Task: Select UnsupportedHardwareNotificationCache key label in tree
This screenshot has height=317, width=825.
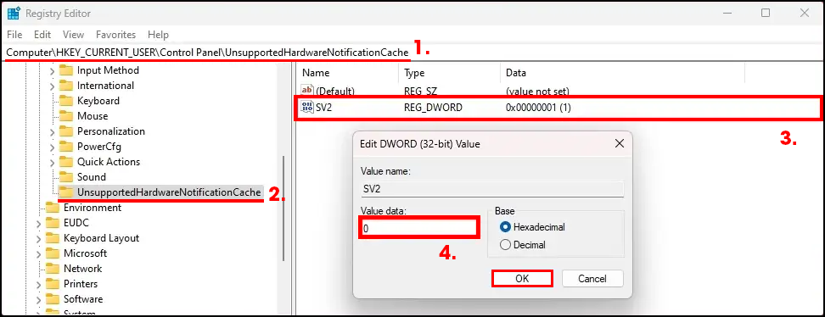Action: tap(169, 192)
